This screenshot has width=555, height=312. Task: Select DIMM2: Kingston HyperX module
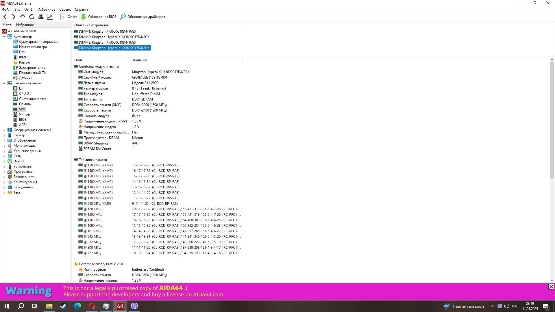(114, 37)
